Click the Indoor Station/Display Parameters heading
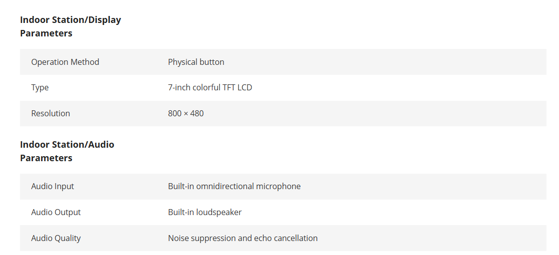Screen dimensions: 559x255 click(70, 26)
